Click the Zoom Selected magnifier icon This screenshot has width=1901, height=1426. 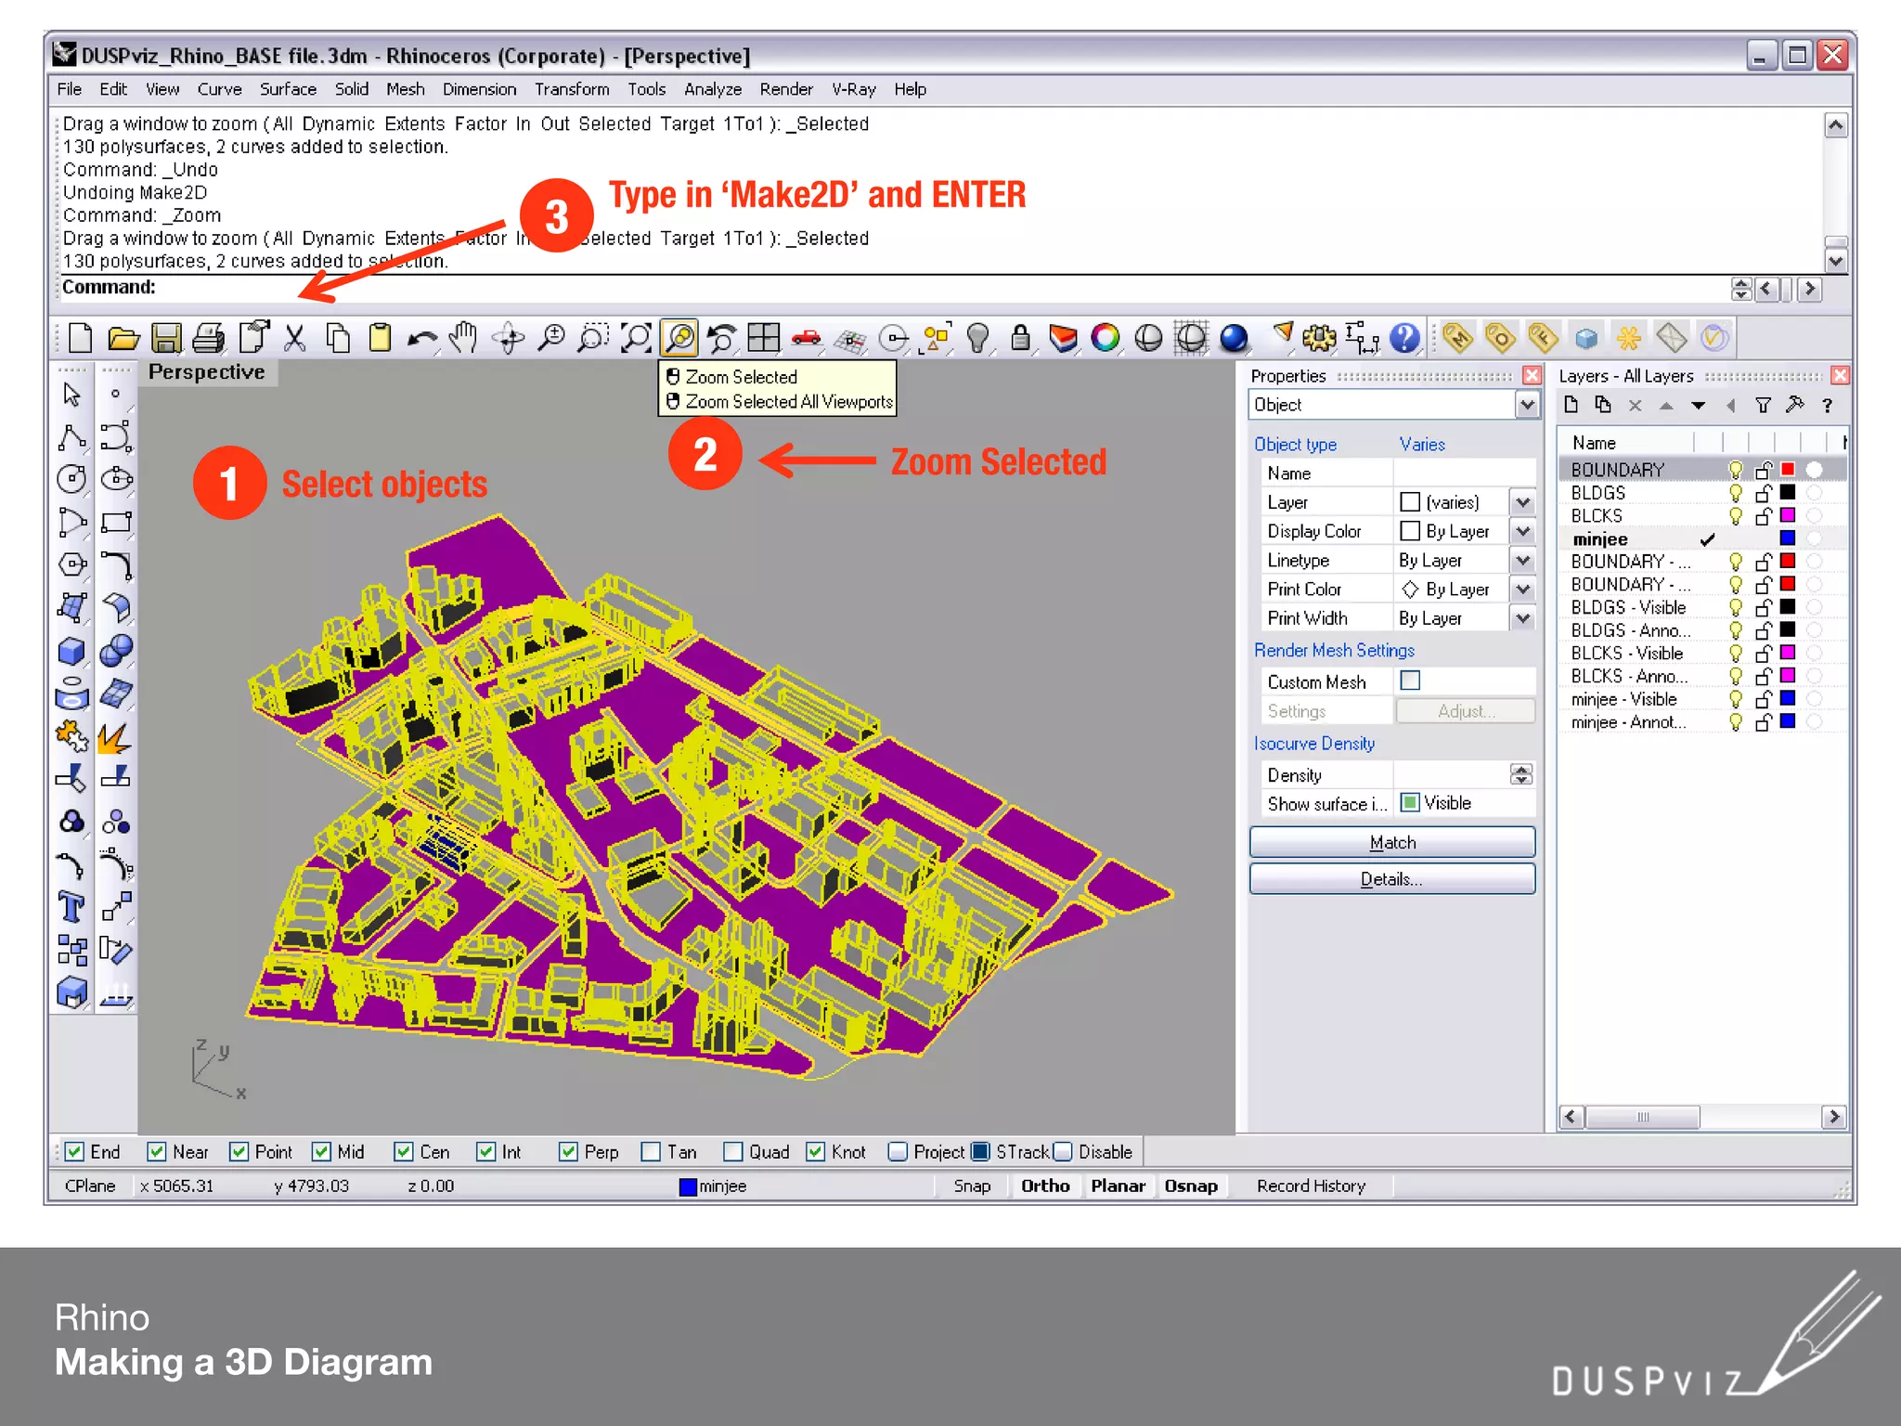point(680,338)
